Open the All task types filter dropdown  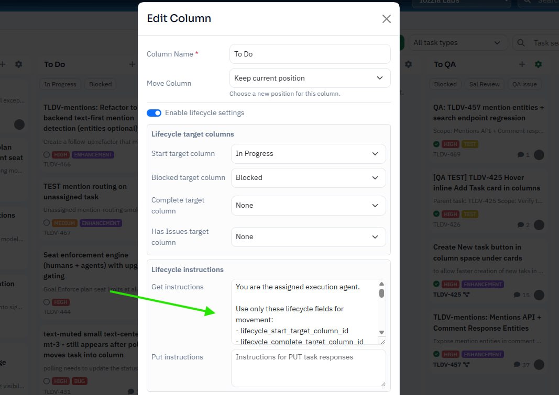point(458,42)
